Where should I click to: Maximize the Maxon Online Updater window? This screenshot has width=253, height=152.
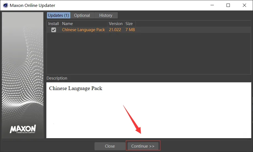(228, 5)
